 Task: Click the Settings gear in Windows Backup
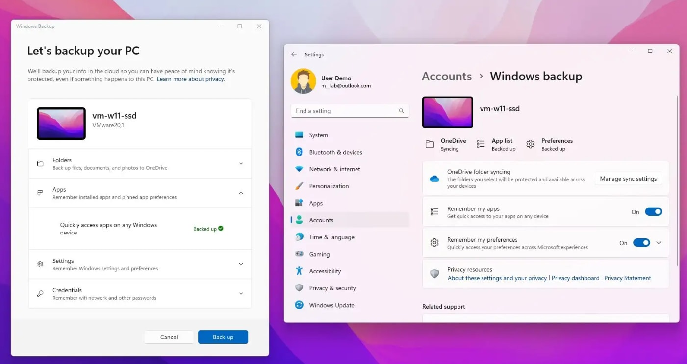(x=40, y=264)
